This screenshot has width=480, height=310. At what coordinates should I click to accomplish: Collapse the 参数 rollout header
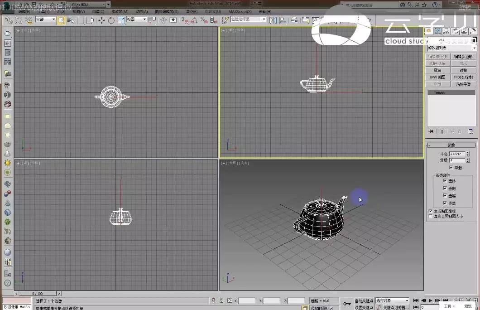pyautogui.click(x=451, y=145)
